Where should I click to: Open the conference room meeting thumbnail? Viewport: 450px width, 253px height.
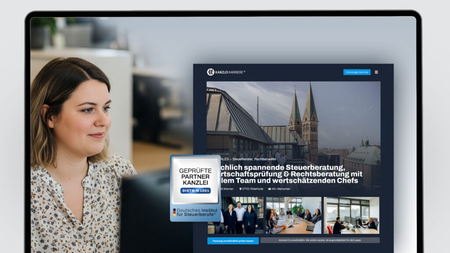(293, 215)
